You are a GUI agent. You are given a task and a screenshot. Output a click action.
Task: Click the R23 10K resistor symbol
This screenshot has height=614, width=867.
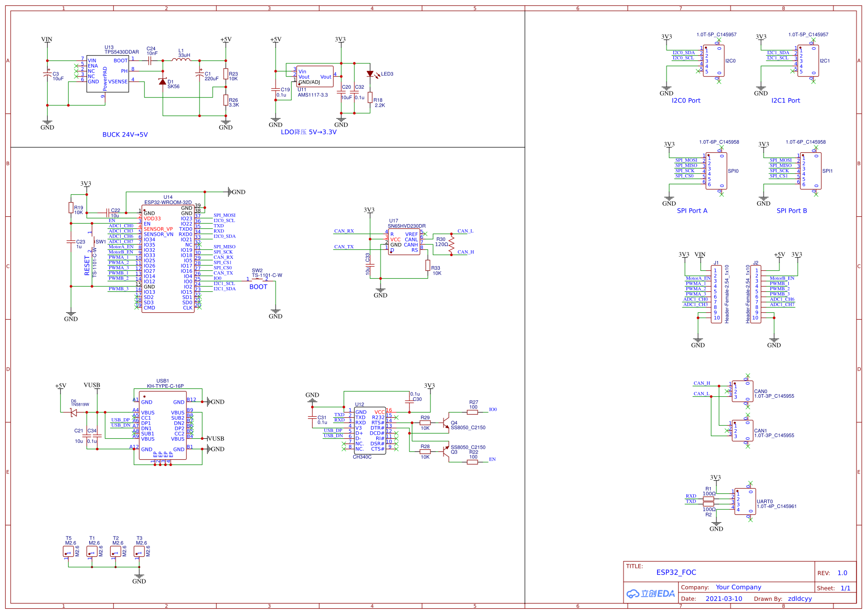(226, 73)
